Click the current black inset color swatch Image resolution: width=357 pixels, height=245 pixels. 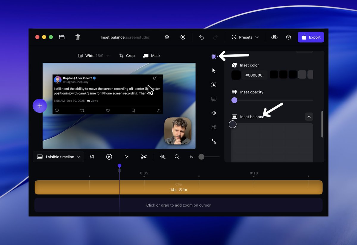[x=236, y=75]
